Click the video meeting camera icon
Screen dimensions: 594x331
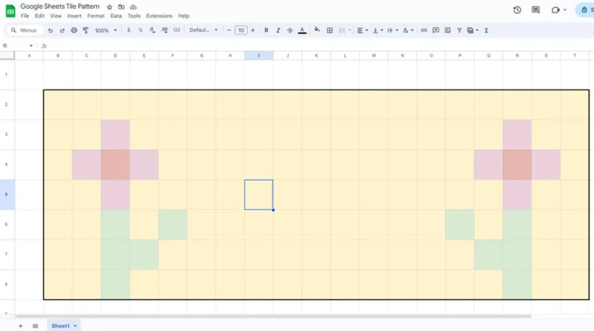point(555,10)
